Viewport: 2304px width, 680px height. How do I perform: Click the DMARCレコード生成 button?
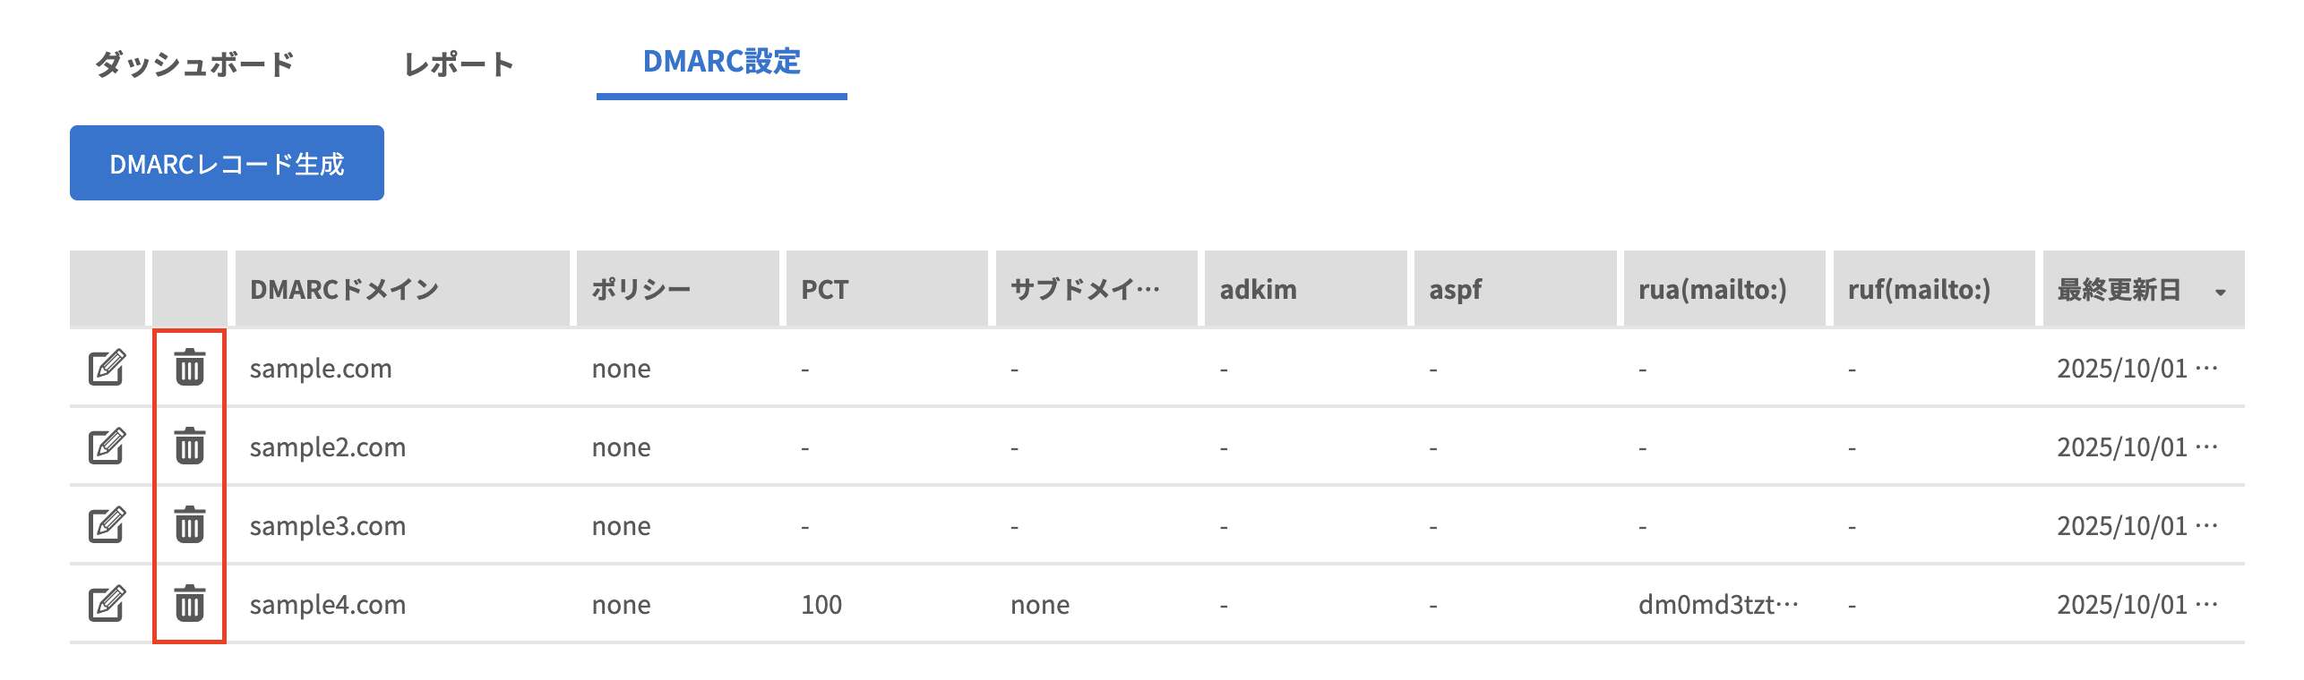click(x=227, y=163)
